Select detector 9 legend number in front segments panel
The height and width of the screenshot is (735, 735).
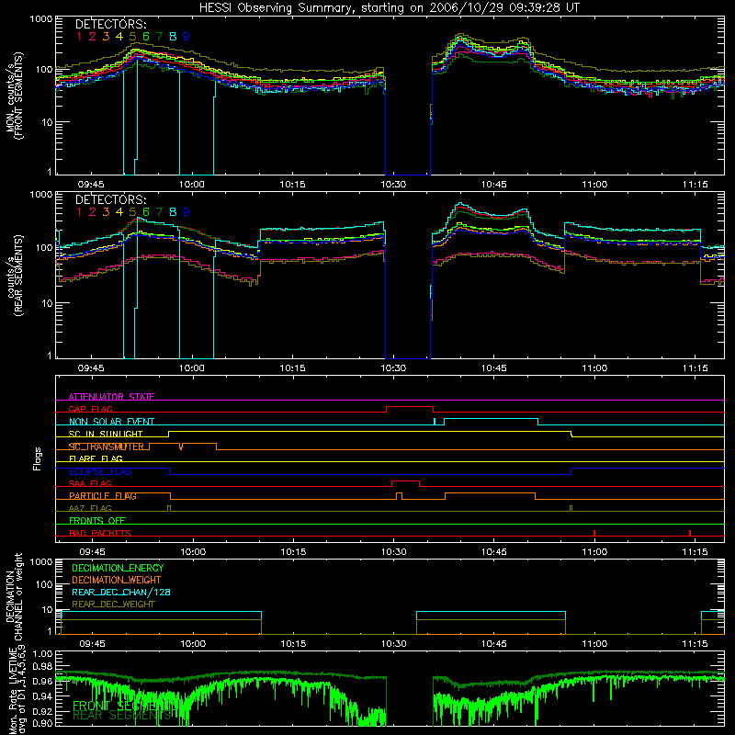187,37
